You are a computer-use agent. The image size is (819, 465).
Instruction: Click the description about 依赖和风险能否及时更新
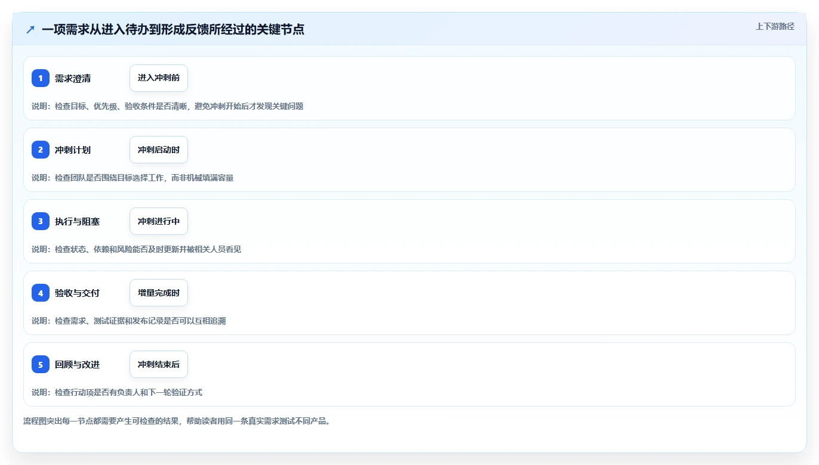pos(136,249)
